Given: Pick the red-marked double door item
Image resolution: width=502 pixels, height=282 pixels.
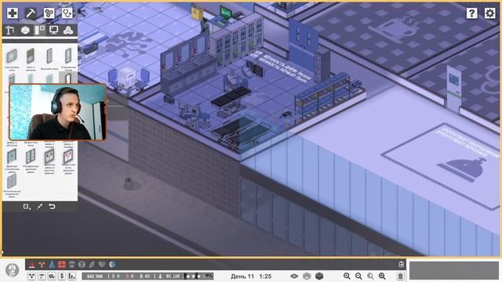Looking at the screenshot, I should (x=68, y=157).
